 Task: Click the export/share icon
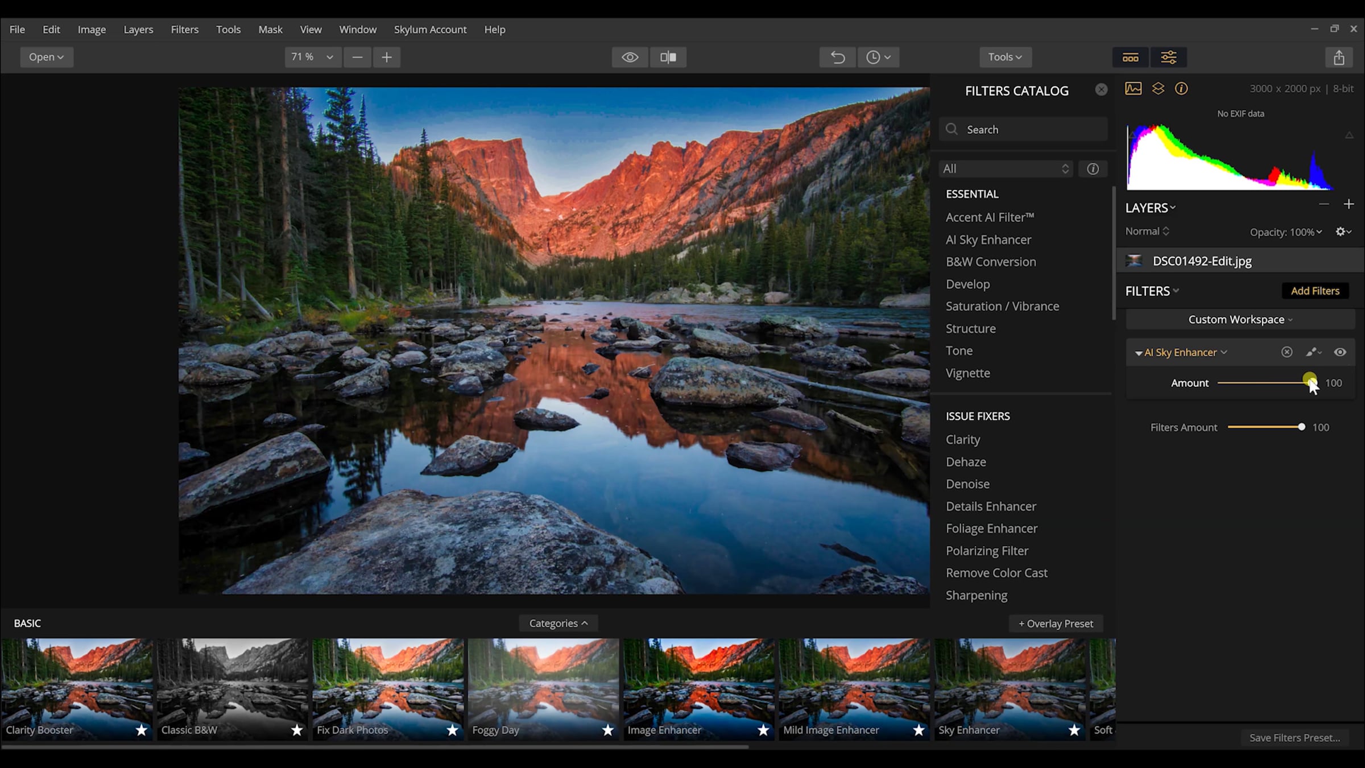tap(1339, 57)
